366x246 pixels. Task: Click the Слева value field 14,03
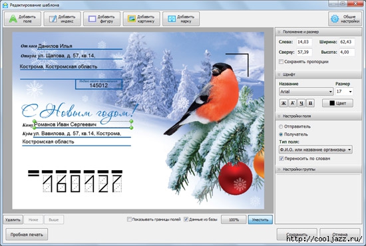[x=304, y=42]
